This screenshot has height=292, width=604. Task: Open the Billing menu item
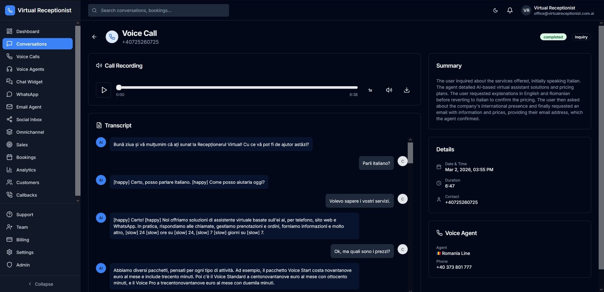click(x=23, y=240)
